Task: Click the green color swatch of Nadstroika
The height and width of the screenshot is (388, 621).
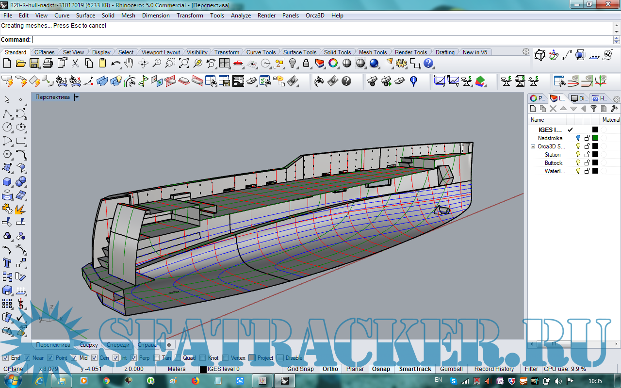Action: (595, 138)
